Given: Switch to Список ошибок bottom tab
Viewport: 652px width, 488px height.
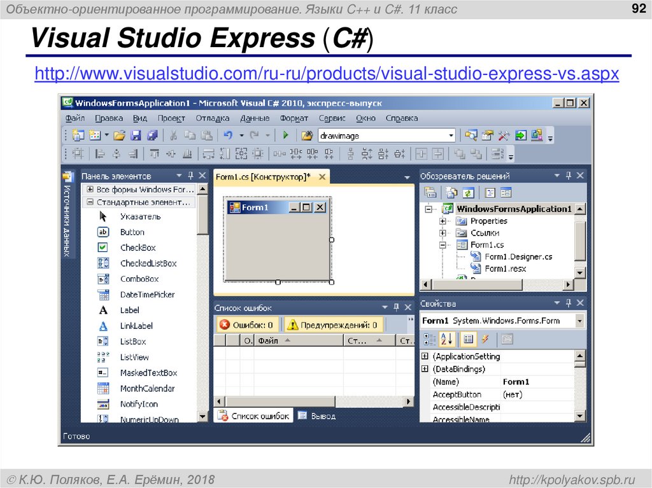Looking at the screenshot, I should coord(253,415).
